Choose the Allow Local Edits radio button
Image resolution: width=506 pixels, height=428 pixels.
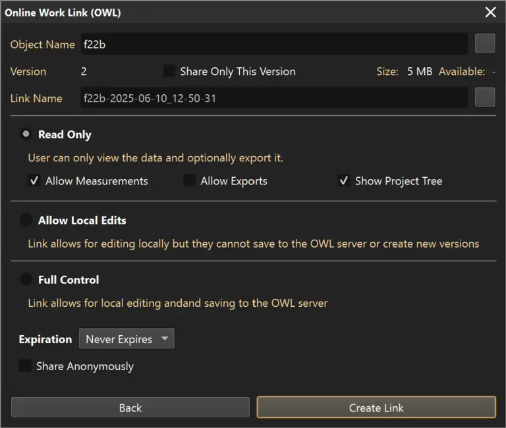click(26, 220)
